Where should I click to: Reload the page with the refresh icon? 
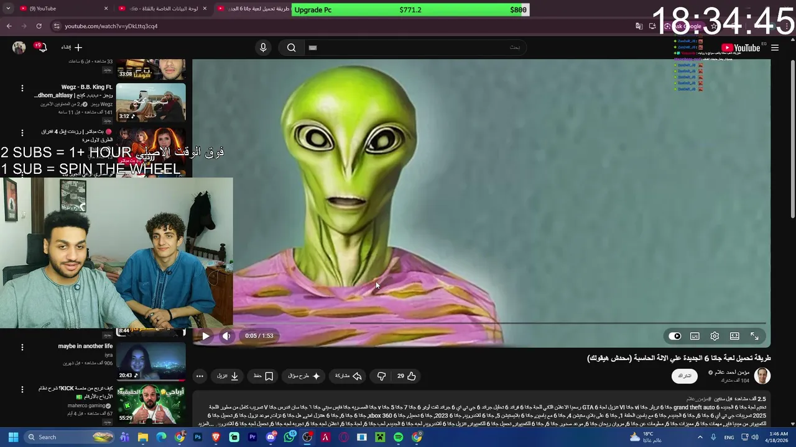point(39,26)
